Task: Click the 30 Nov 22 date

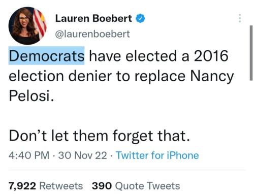Action: coord(83,155)
